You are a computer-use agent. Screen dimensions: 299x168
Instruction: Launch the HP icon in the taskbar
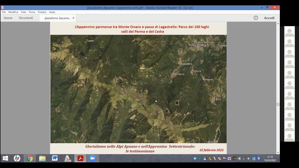17,158
